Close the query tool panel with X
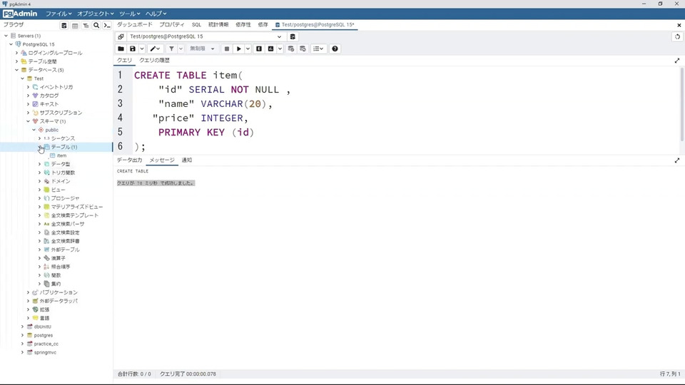Image resolution: width=685 pixels, height=385 pixels. 679,26
